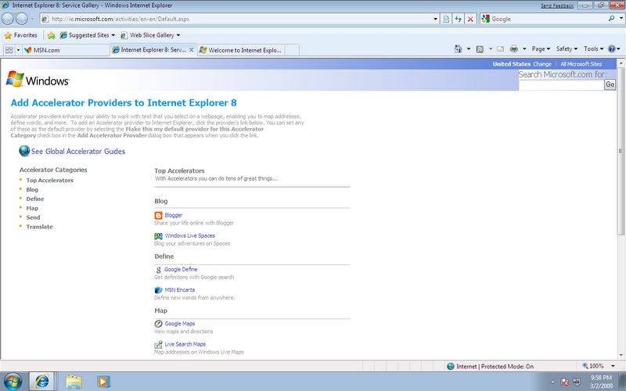Click the Home toolbar icon
The width and height of the screenshot is (626, 391).
click(x=458, y=48)
